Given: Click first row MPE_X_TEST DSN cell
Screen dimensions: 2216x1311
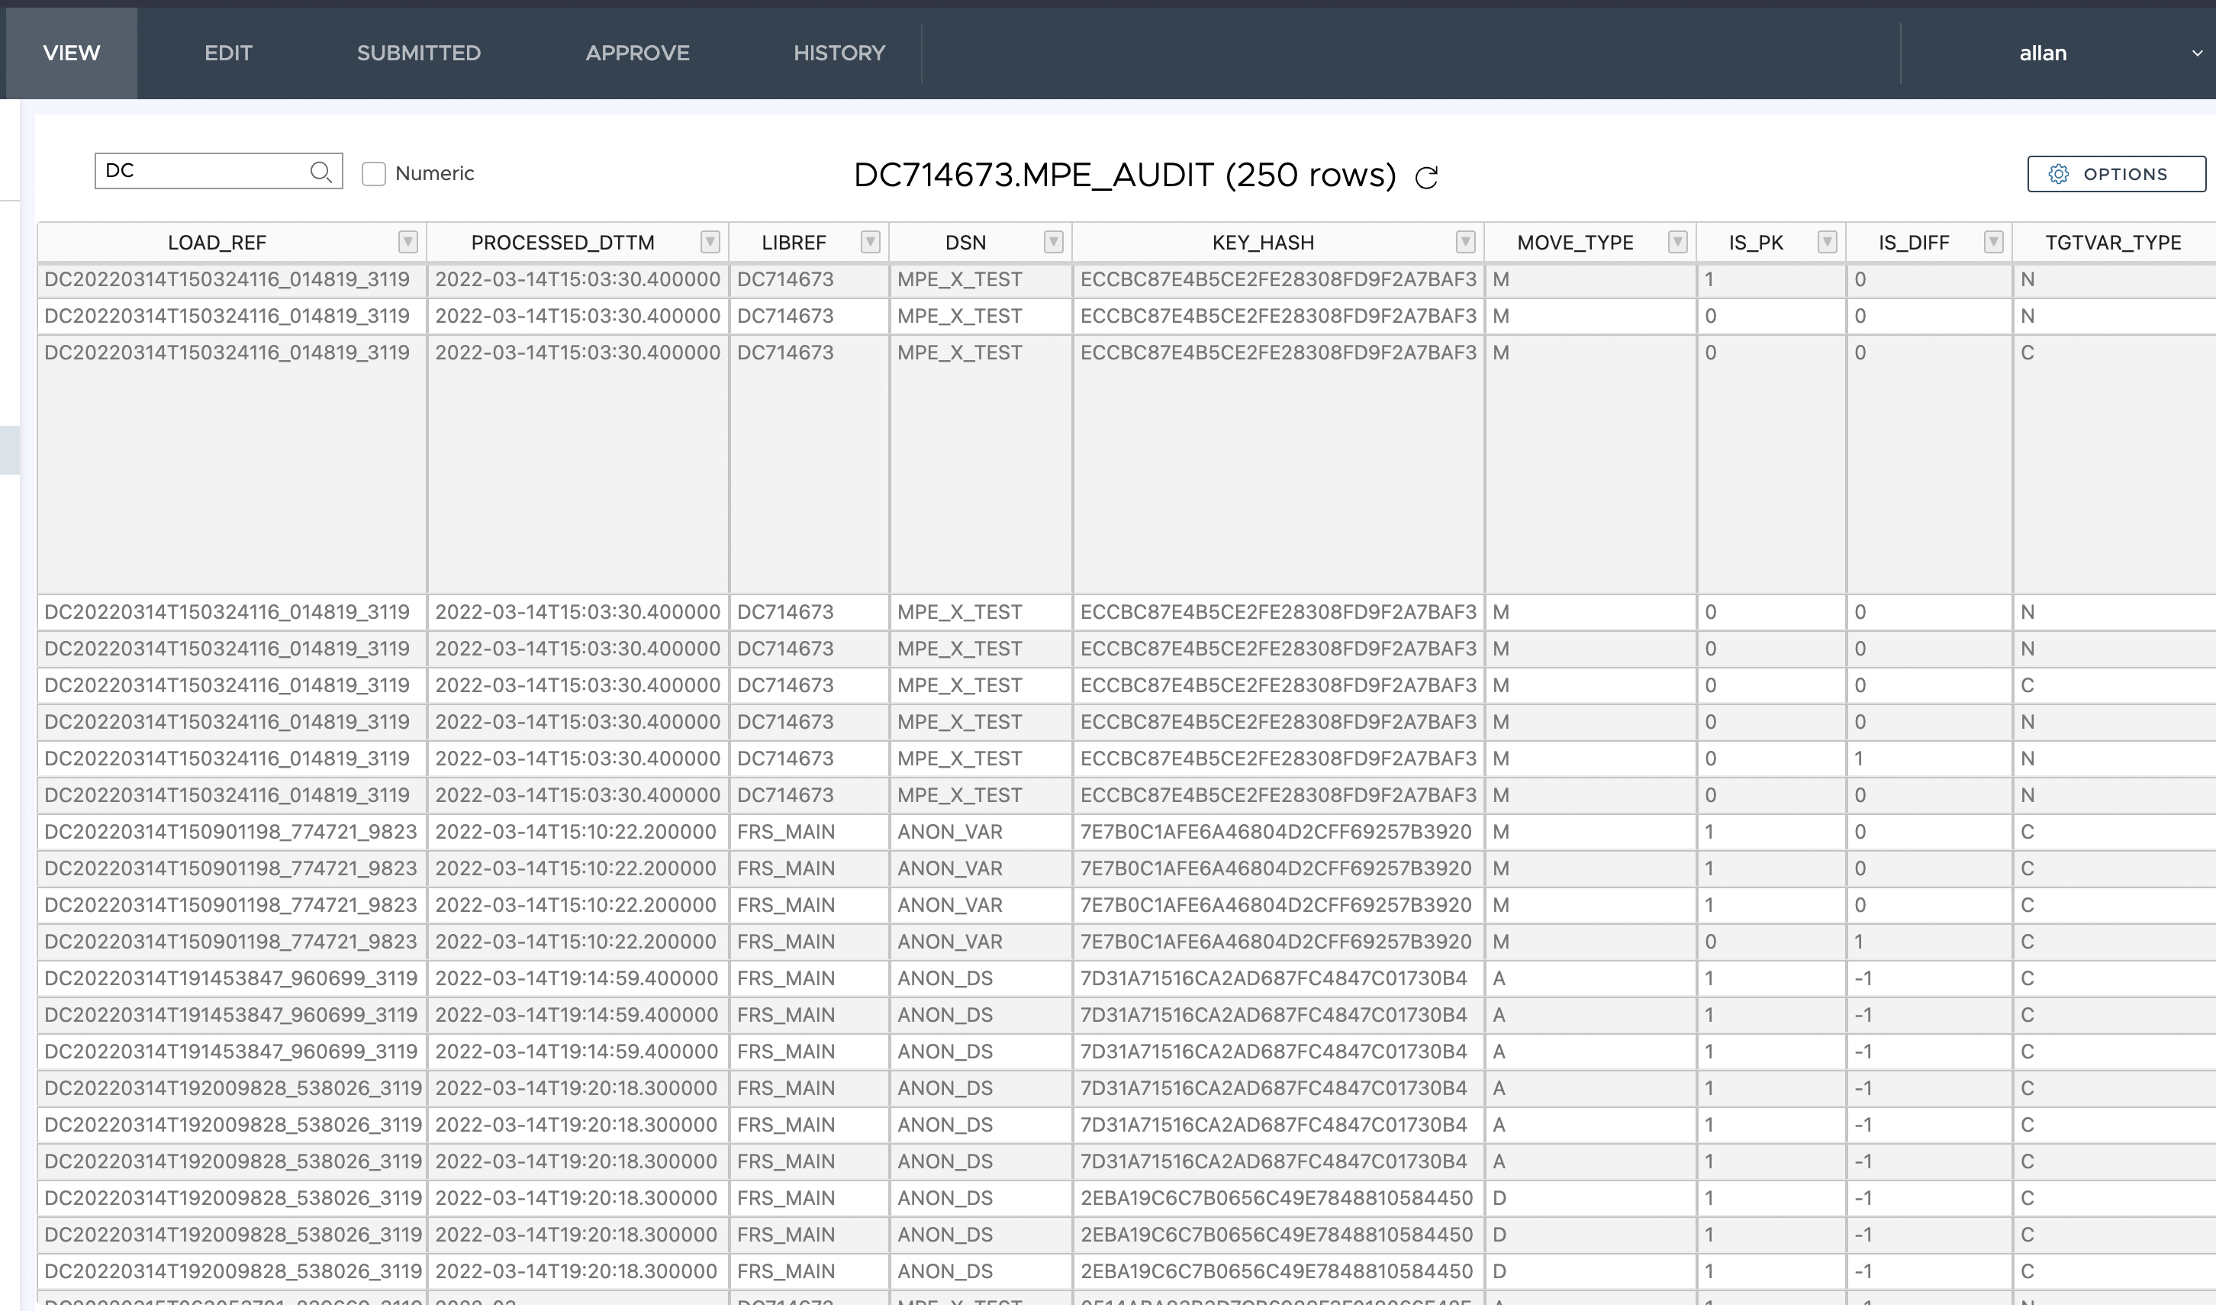Looking at the screenshot, I should [x=959, y=279].
